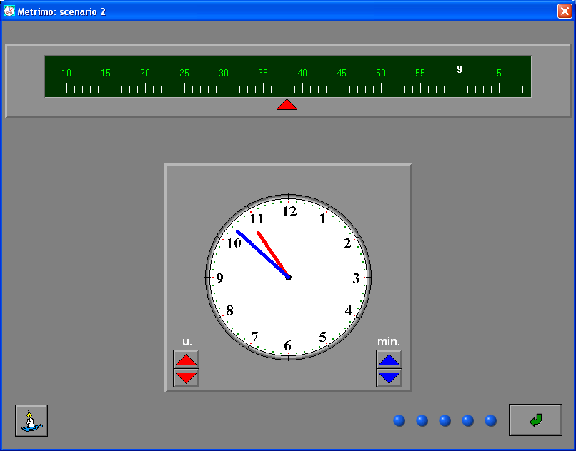576x451 pixels.
Task: Click the red hour hand tip
Action: (259, 233)
